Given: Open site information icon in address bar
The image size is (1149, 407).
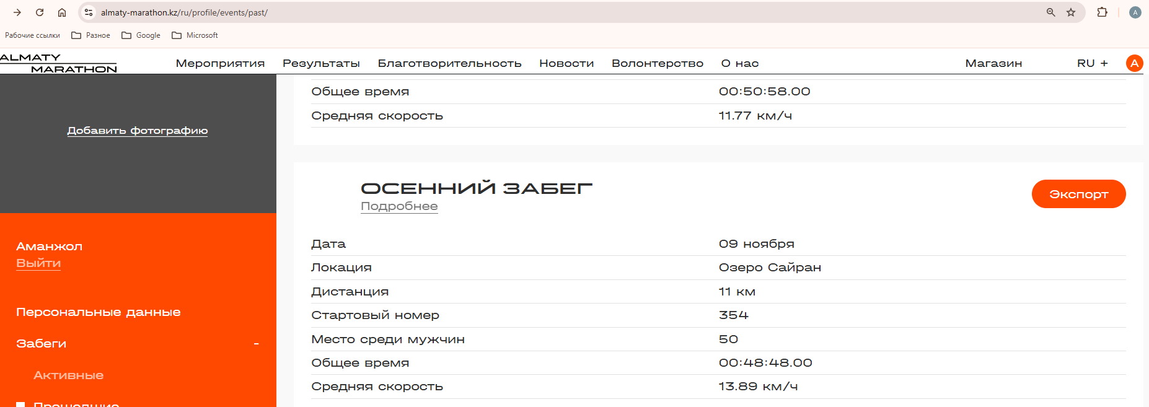Looking at the screenshot, I should (89, 12).
